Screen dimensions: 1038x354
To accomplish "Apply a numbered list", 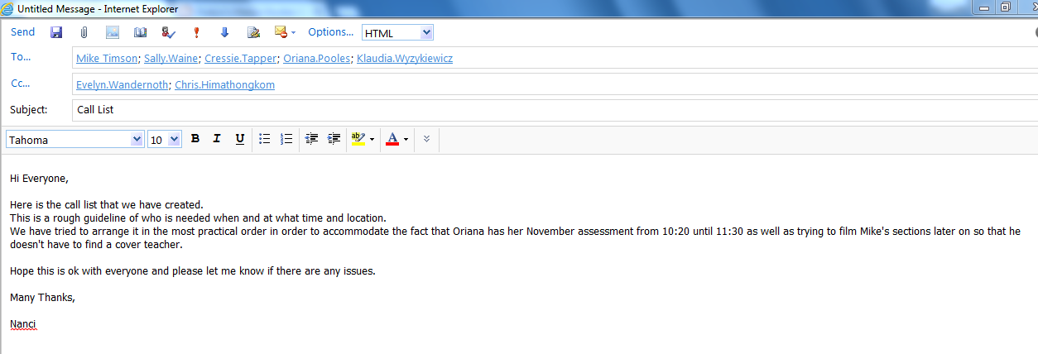I will [x=286, y=139].
